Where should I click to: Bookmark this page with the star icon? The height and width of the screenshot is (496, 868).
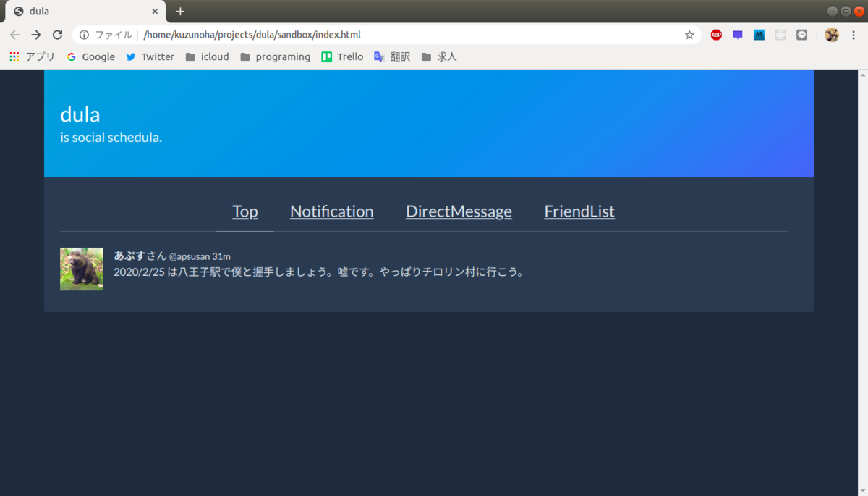pos(689,34)
